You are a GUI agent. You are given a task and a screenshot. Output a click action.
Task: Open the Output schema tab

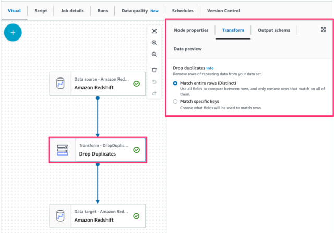pos(274,30)
